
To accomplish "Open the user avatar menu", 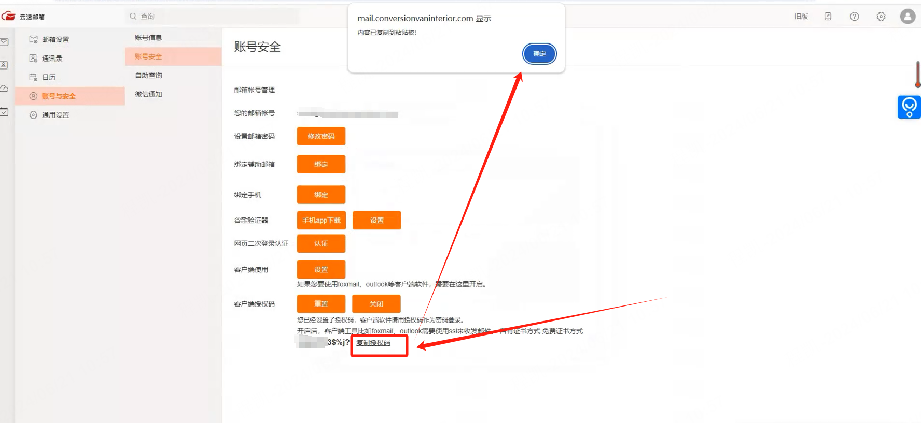I will coord(908,17).
